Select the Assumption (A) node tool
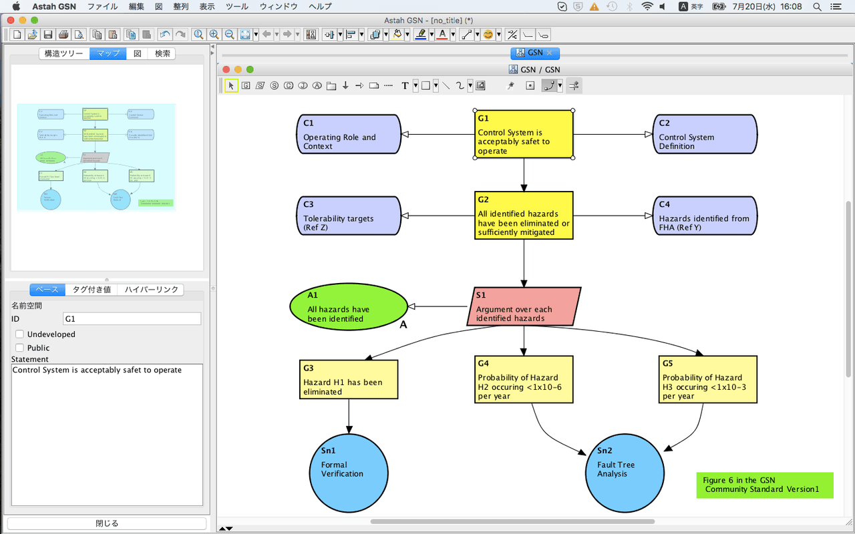The height and width of the screenshot is (534, 855). [x=317, y=85]
